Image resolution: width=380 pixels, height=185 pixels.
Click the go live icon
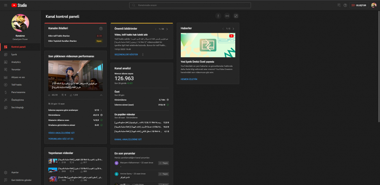227,16
